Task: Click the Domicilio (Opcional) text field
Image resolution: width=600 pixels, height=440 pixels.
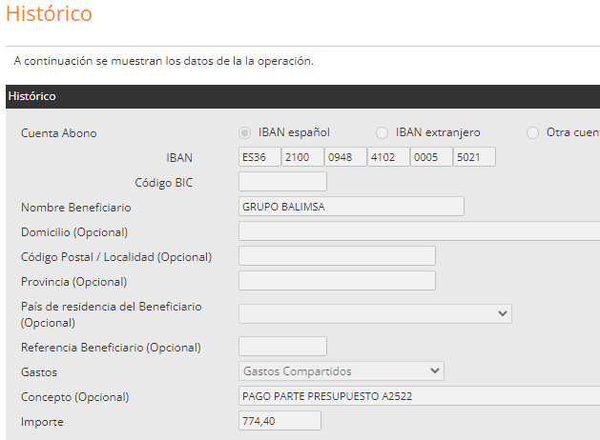Action: pos(419,231)
